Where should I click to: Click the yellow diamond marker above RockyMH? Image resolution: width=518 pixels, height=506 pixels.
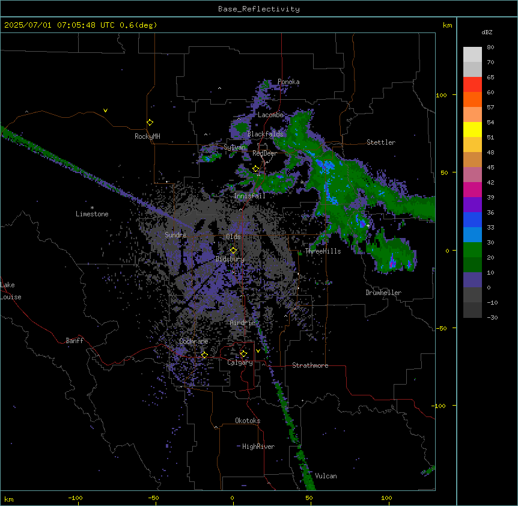tap(150, 123)
